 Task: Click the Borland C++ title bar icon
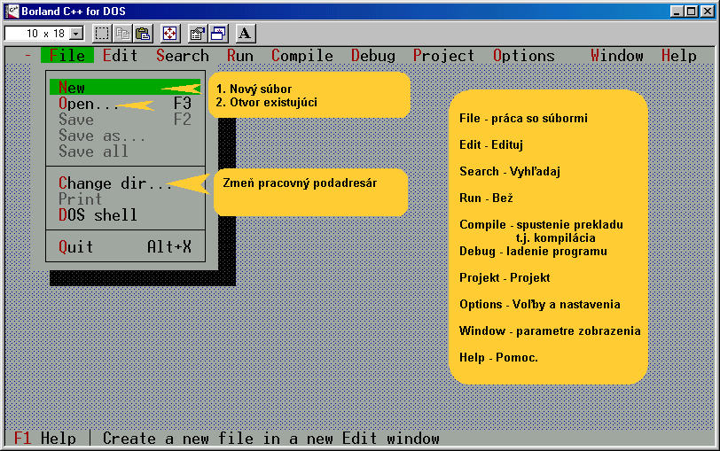(x=11, y=10)
